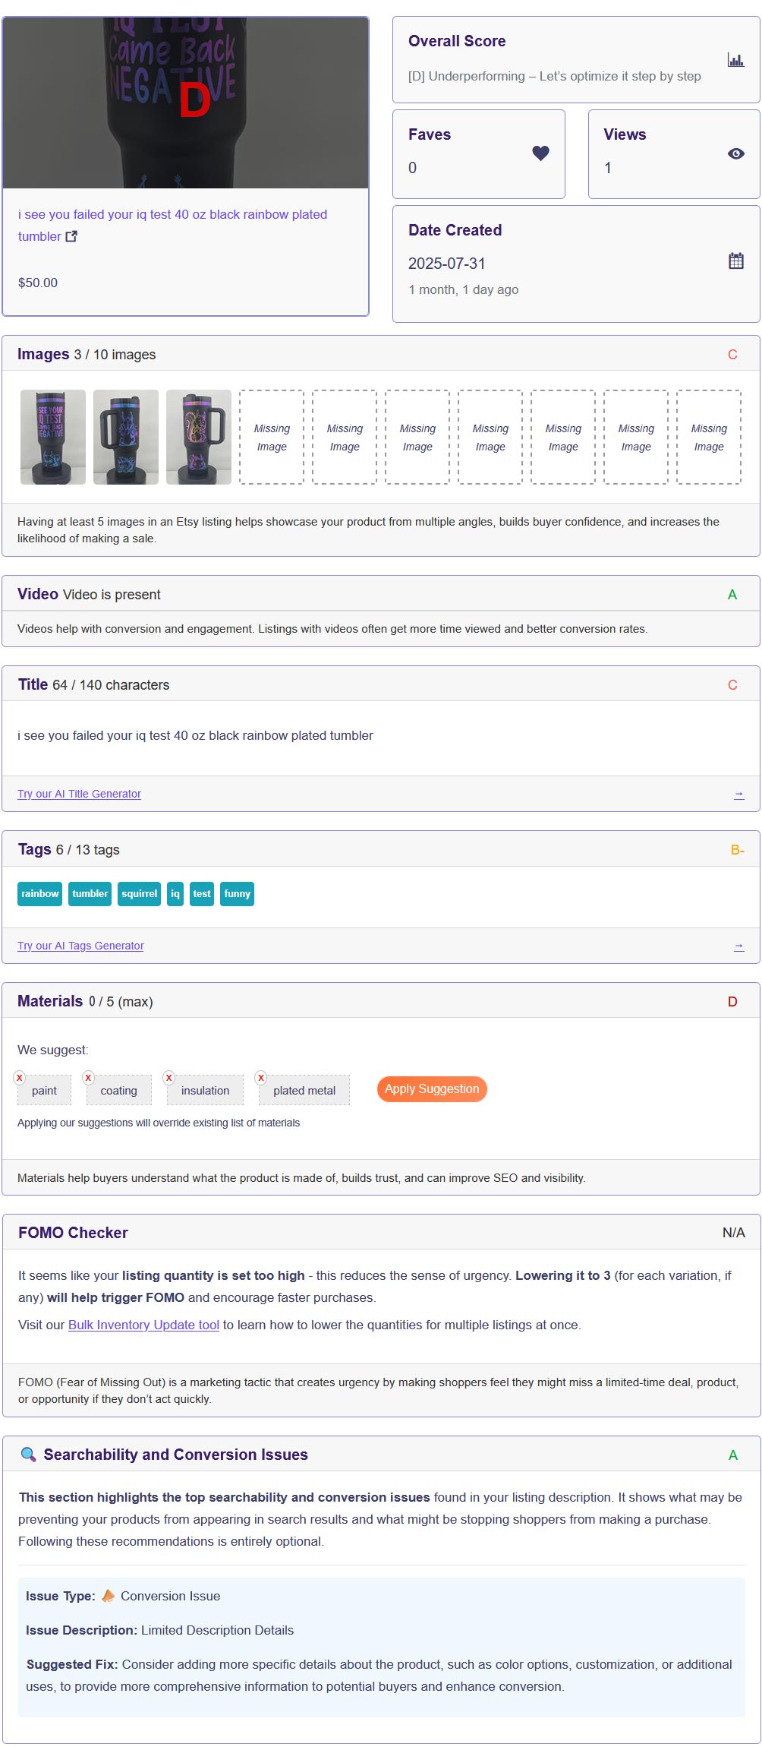The image size is (762, 1747).
Task: Click the Views eye icon
Action: [735, 153]
